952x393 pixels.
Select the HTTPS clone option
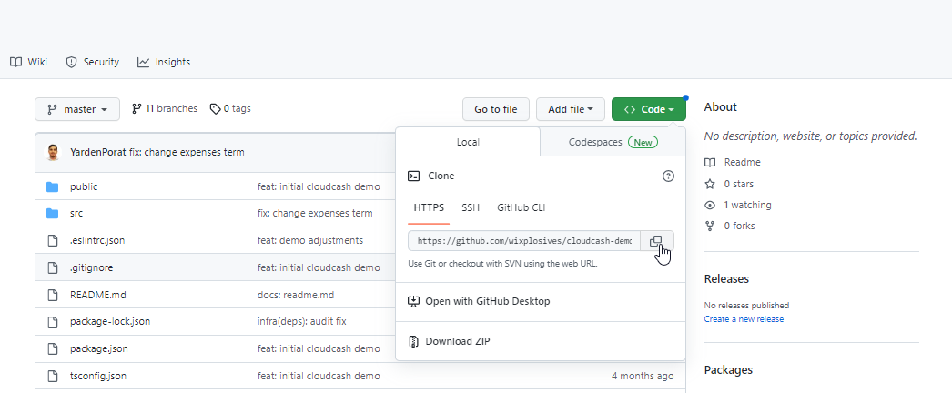429,207
